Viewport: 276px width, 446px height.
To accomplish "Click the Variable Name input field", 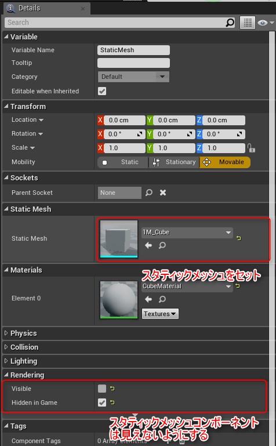I will click(133, 50).
